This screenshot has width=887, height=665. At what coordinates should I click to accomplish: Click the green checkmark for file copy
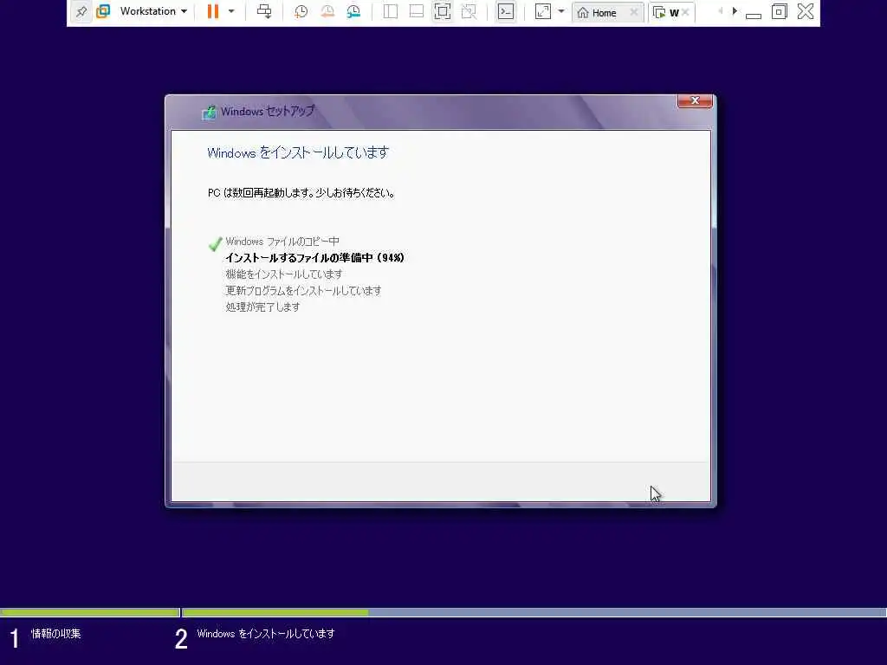215,243
